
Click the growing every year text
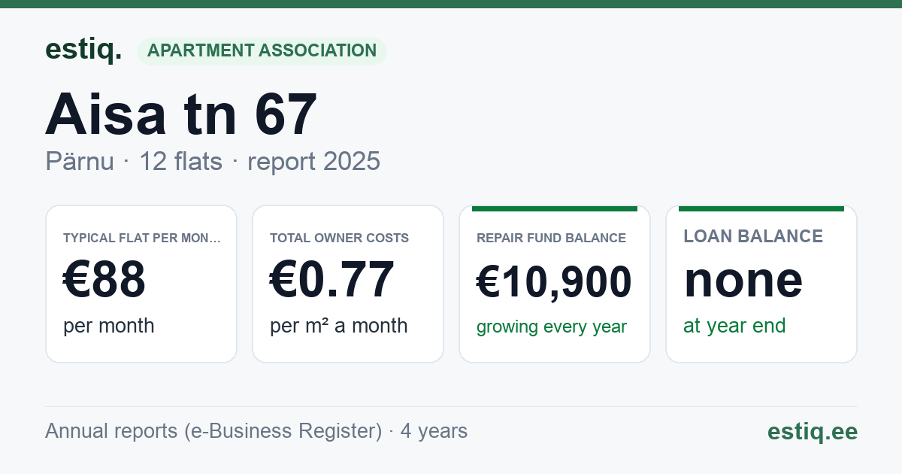pos(552,327)
